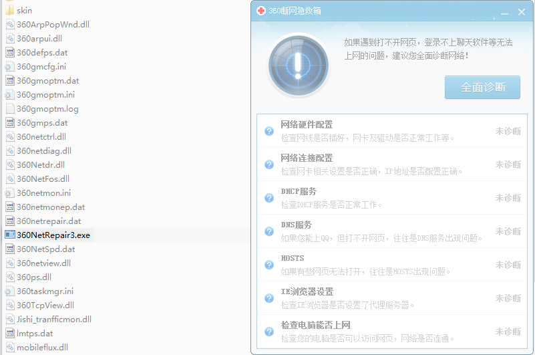Close the 360断网急救箱 window
This screenshot has height=355, width=535.
522,11
